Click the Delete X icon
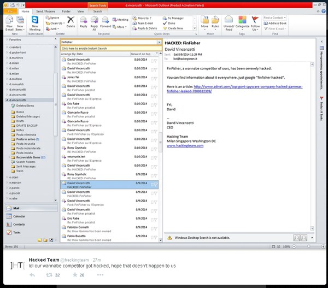 point(71,20)
